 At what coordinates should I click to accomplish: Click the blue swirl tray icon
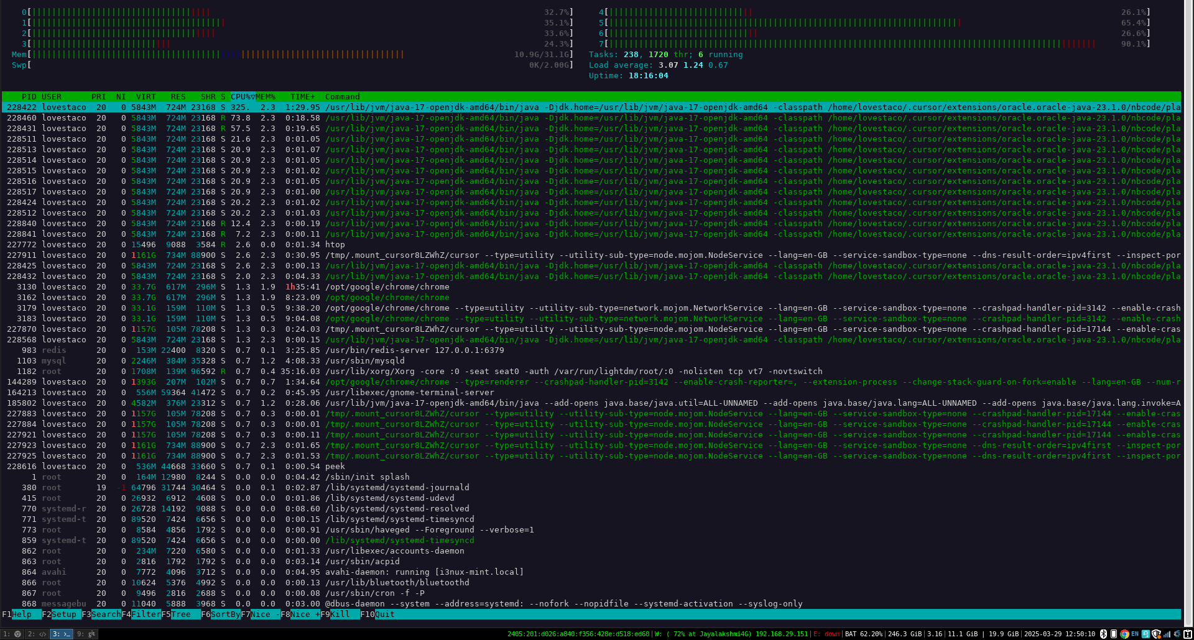(x=1177, y=634)
